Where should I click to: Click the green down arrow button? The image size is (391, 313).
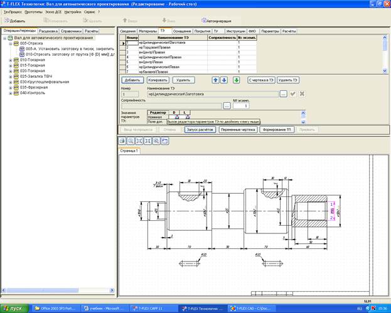[237, 80]
